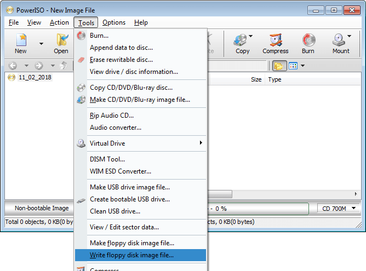The height and width of the screenshot is (271, 366).
Task: Expand the Mount toolbar dropdown arrow
Action: 349,36
